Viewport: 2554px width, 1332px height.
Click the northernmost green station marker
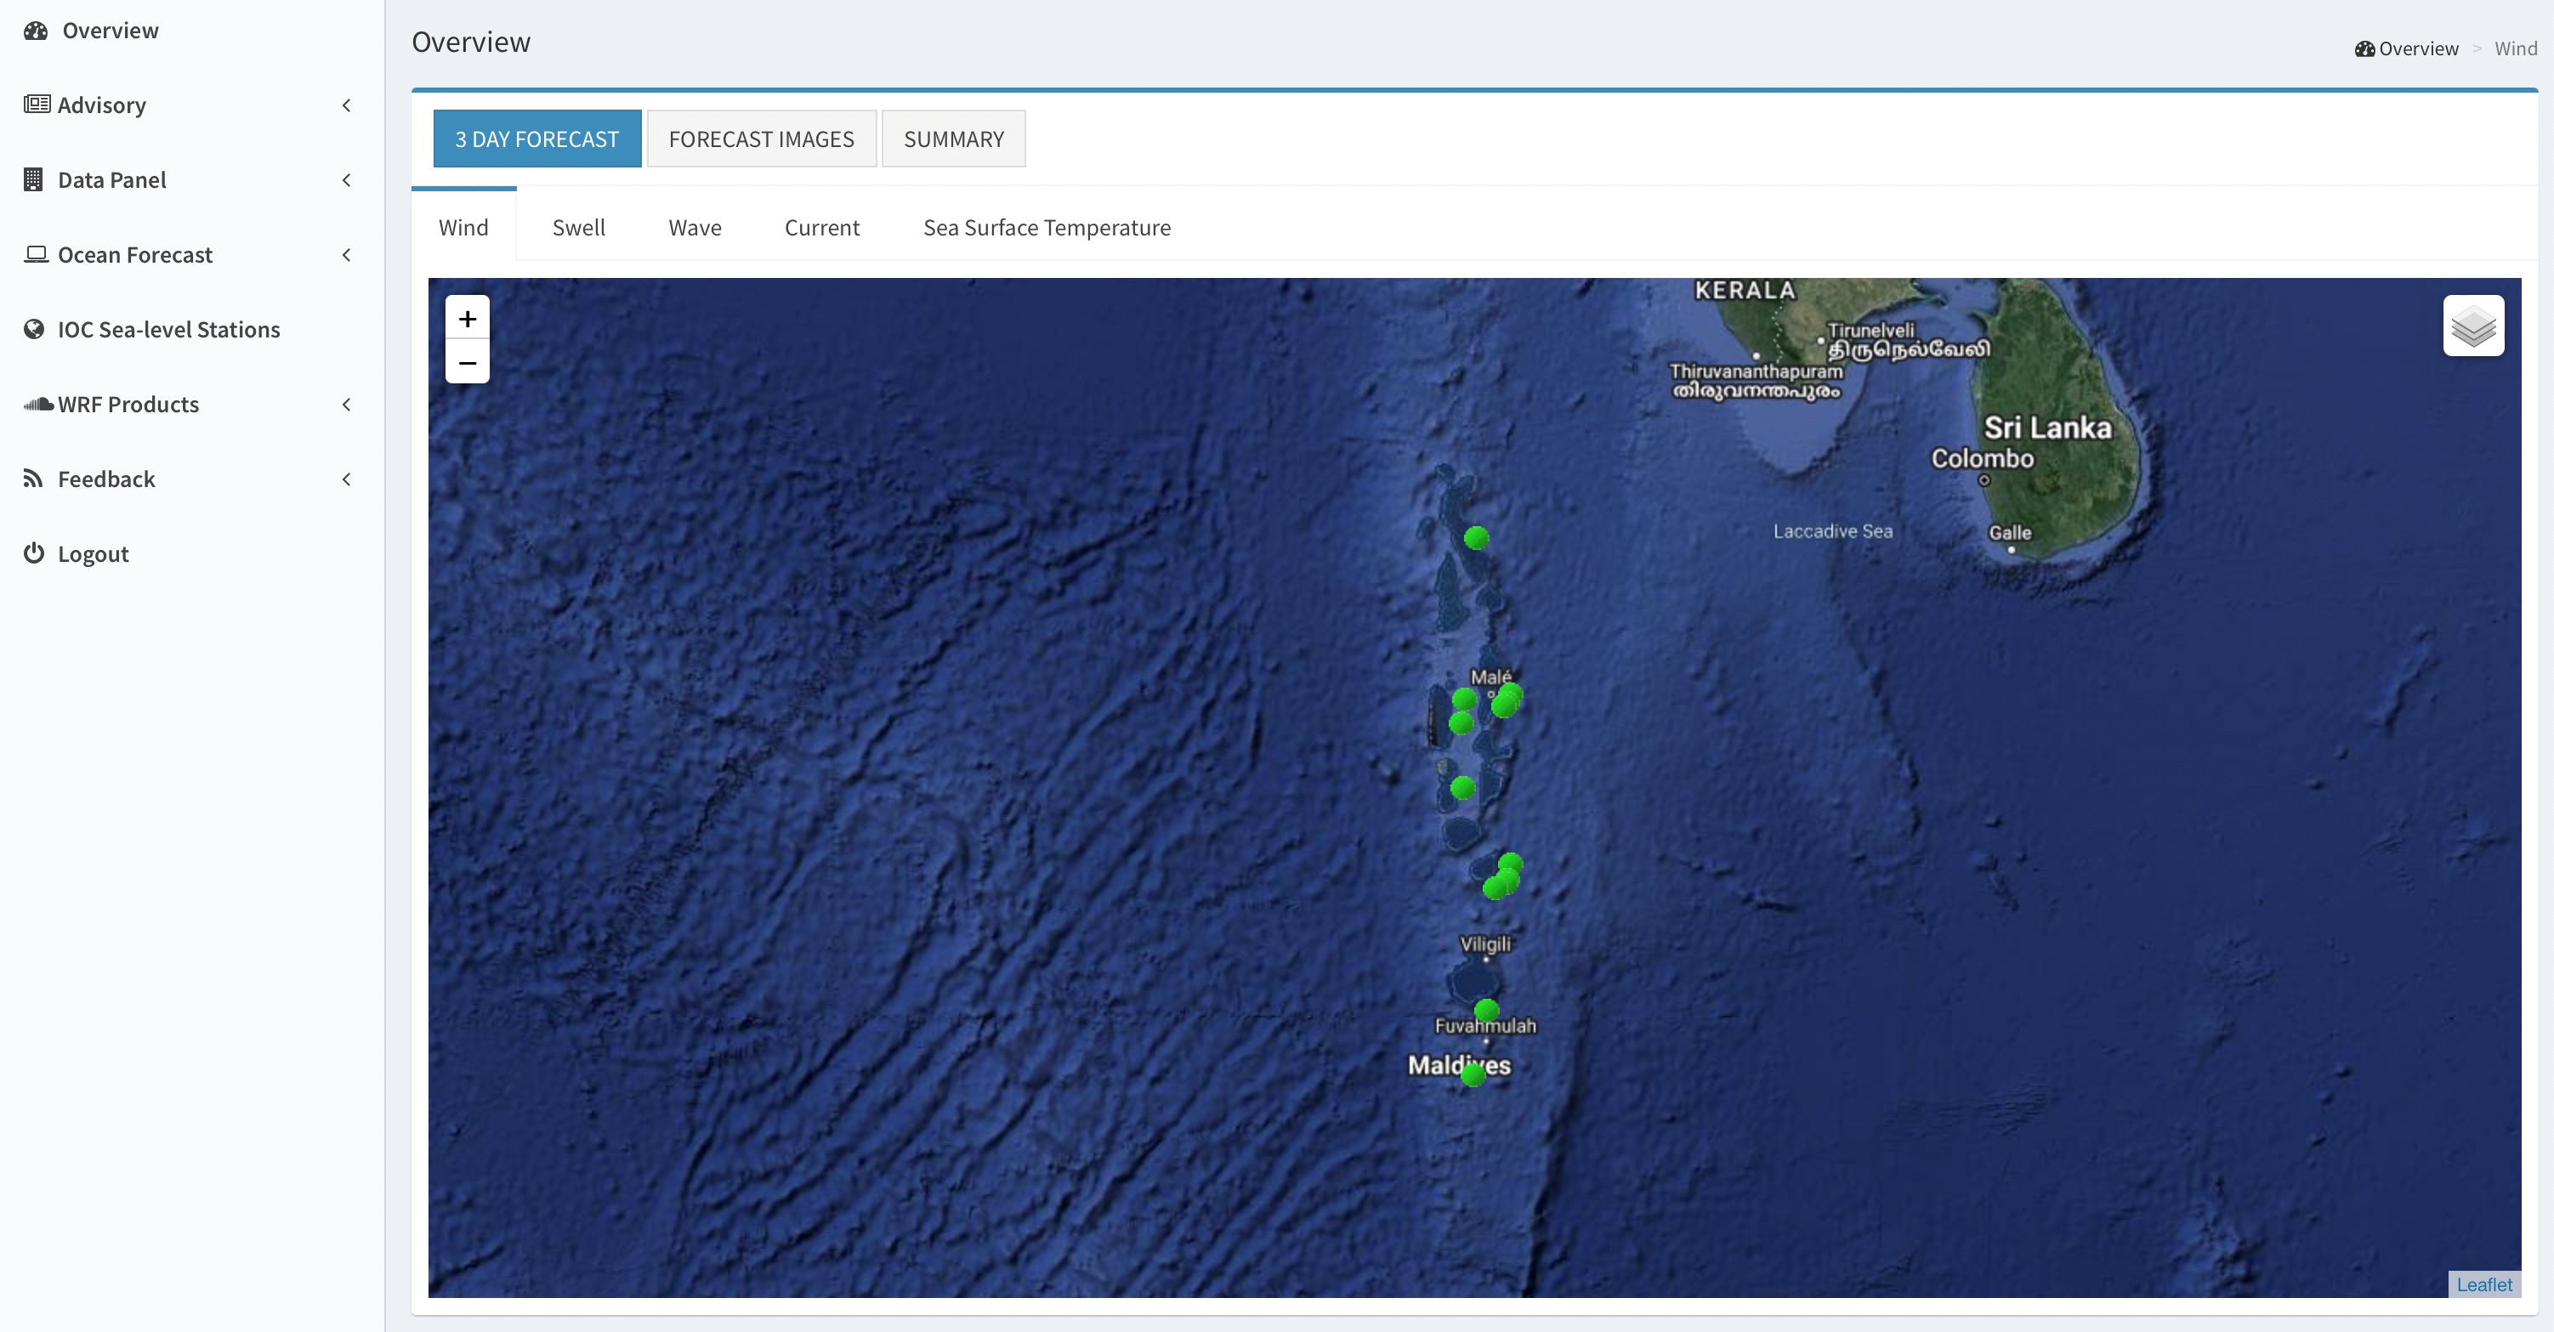tap(1476, 537)
